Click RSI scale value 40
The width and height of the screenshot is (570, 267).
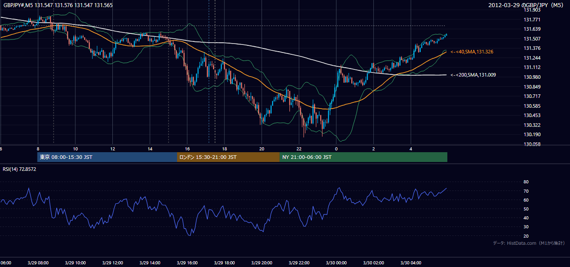pos(526,218)
